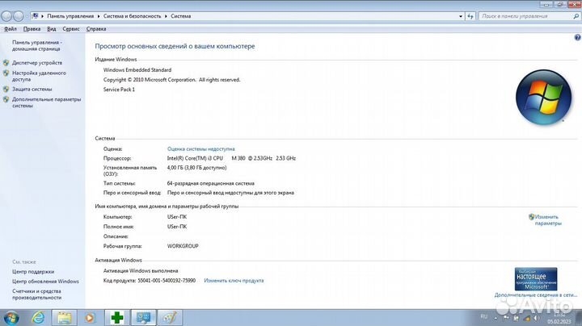Open address bar history dropdown

pos(461,16)
